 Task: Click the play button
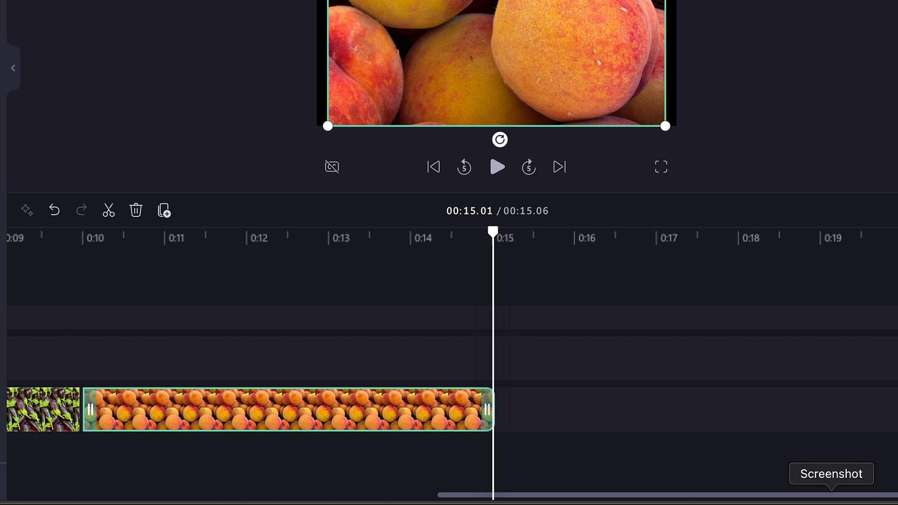497,167
